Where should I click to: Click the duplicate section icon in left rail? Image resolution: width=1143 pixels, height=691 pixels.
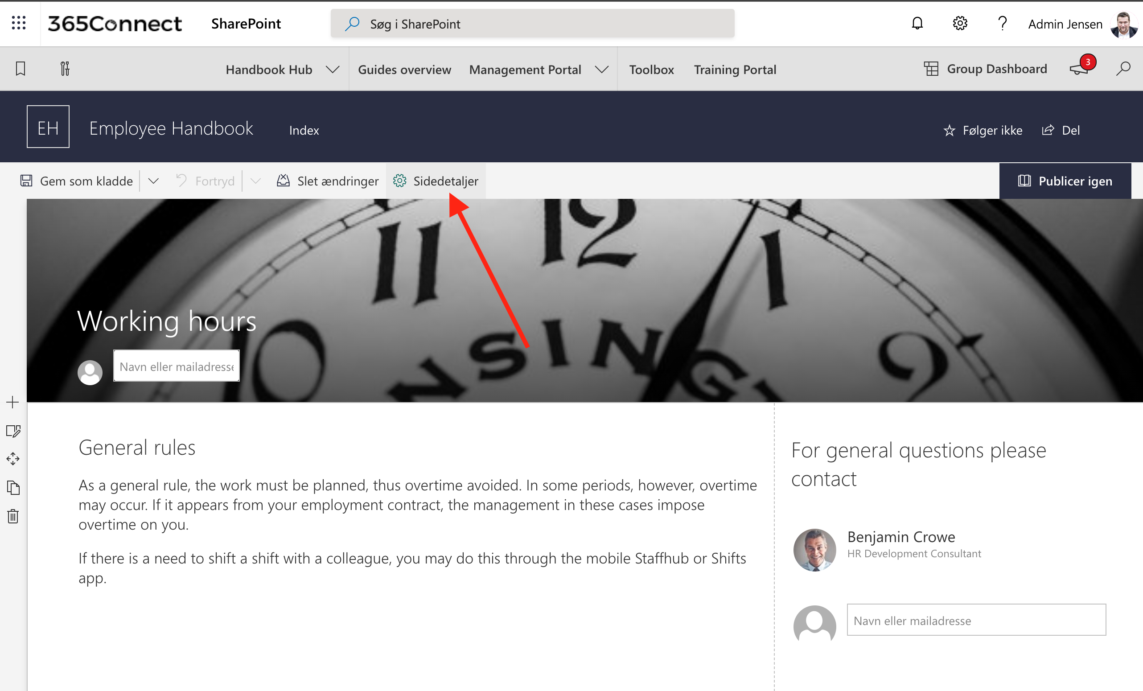13,487
